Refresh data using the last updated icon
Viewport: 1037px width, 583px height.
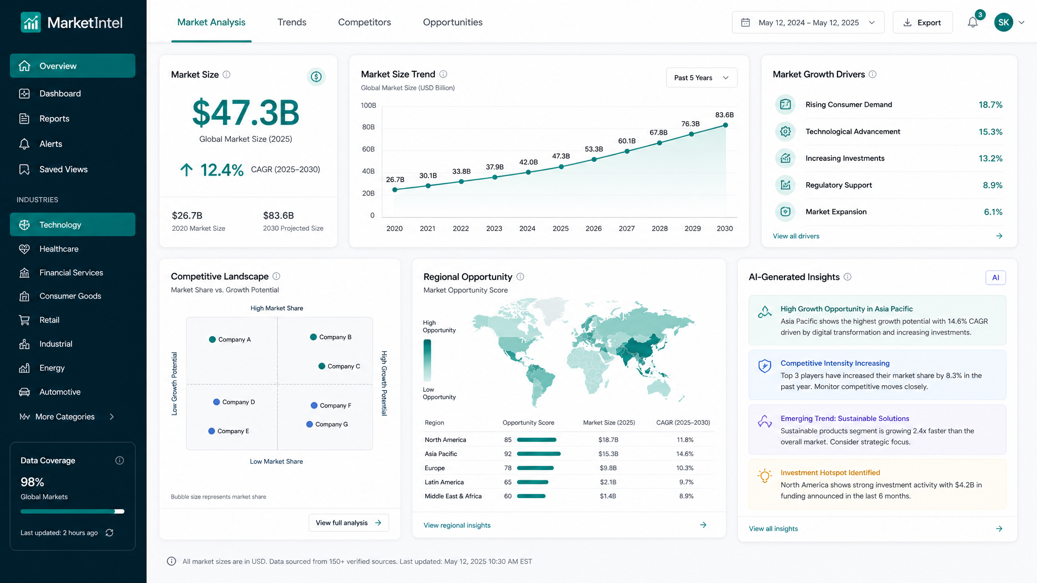[109, 532]
